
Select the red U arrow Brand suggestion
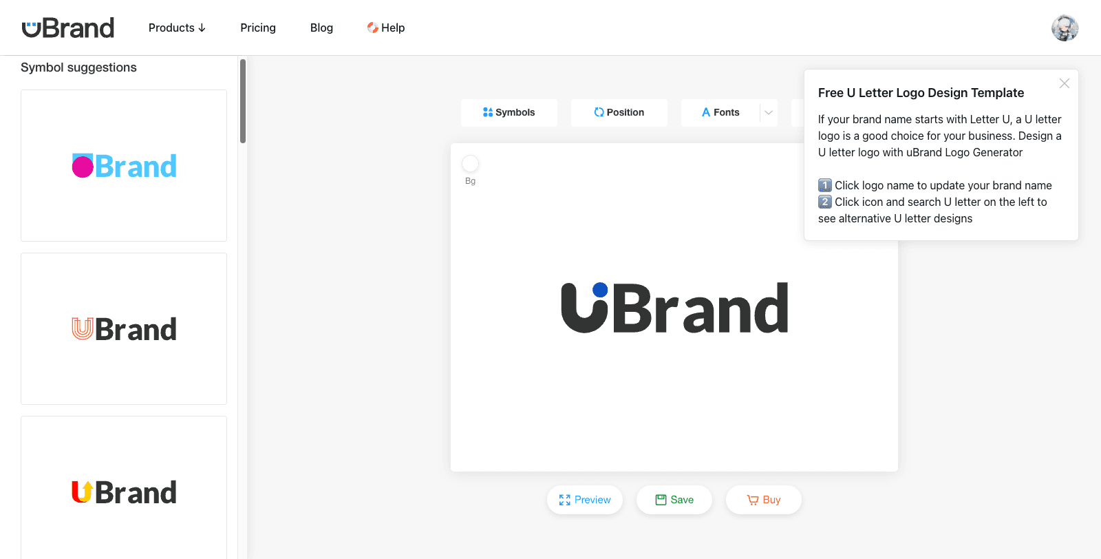click(124, 487)
